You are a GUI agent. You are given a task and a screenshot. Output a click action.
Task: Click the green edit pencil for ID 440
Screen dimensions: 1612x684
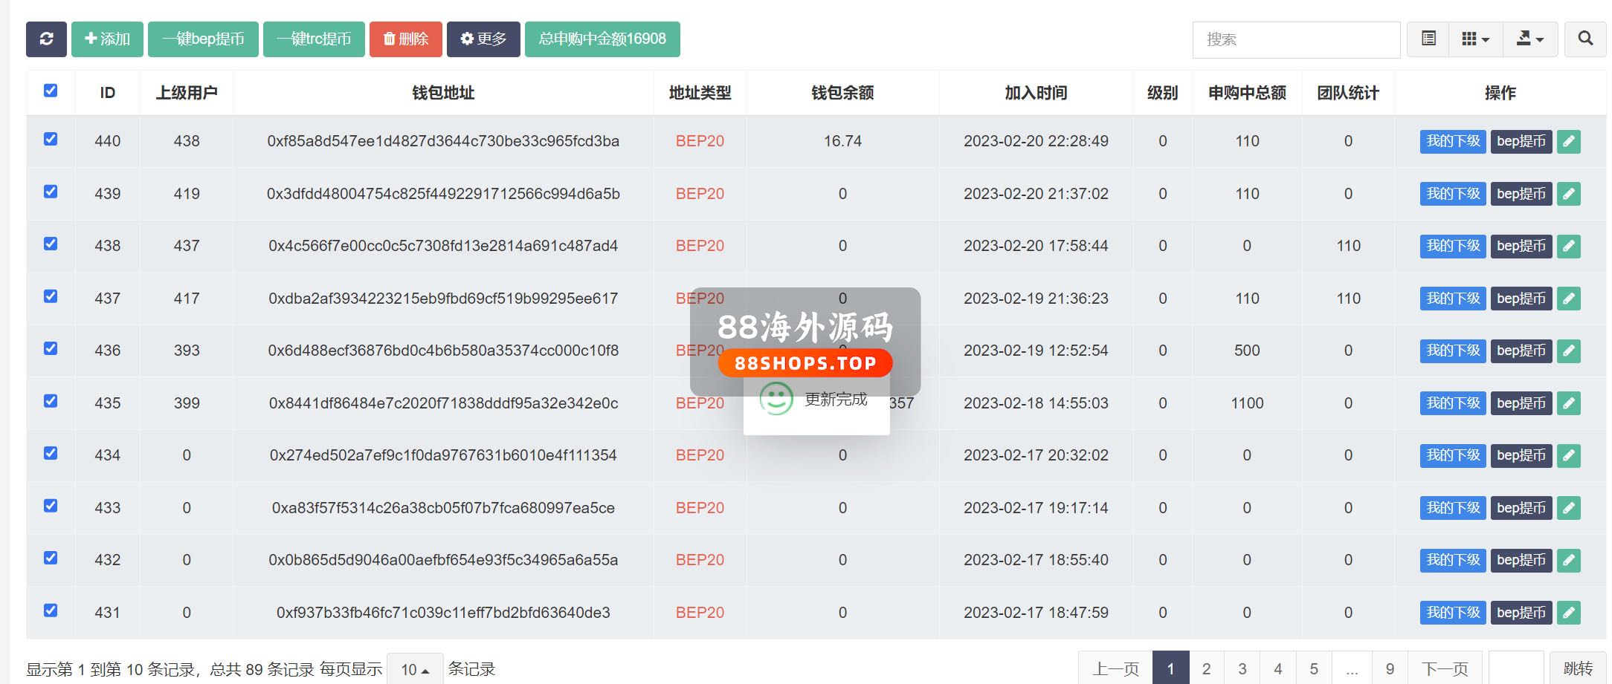pyautogui.click(x=1568, y=141)
